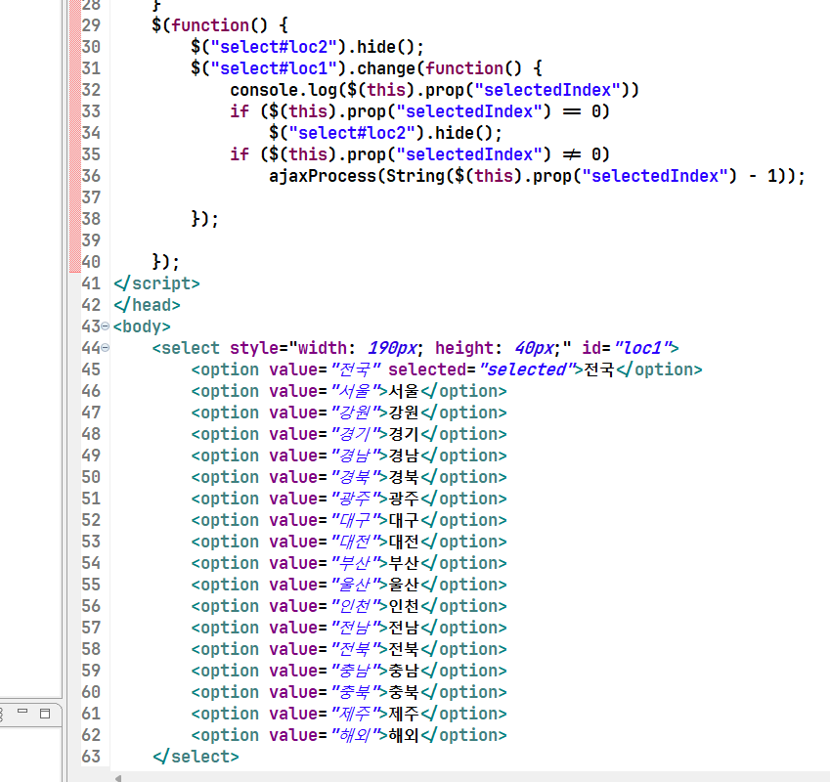
Task: Click the closing brace on line 40
Action: coord(165,262)
